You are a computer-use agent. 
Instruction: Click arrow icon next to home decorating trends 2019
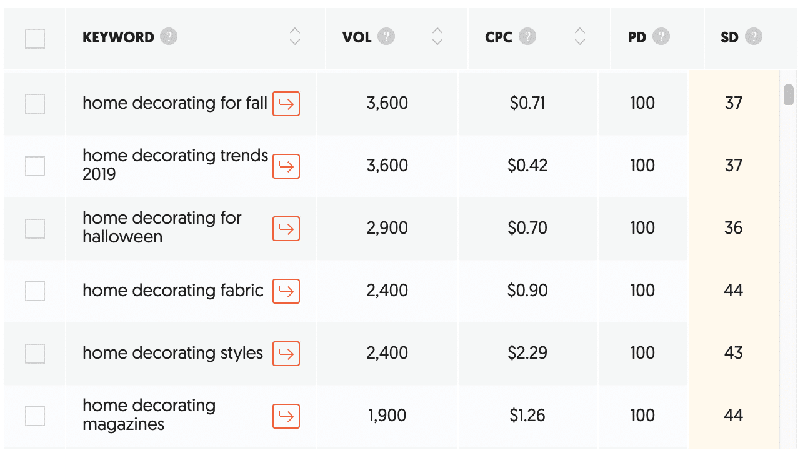click(x=286, y=166)
